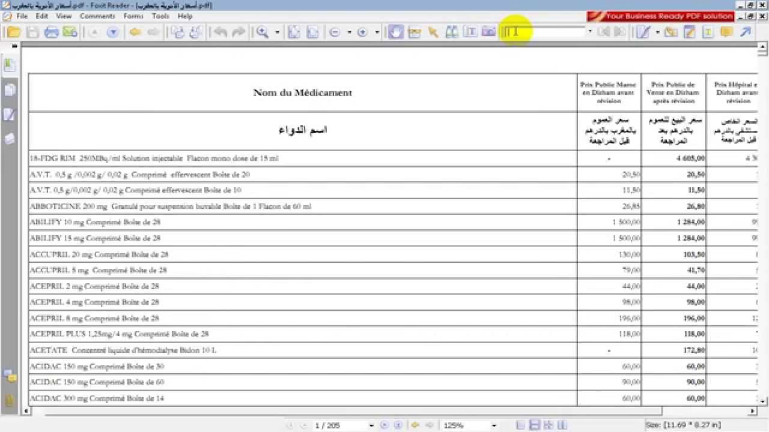Add a sticky Note comment
The image size is (769, 432).
726,32
